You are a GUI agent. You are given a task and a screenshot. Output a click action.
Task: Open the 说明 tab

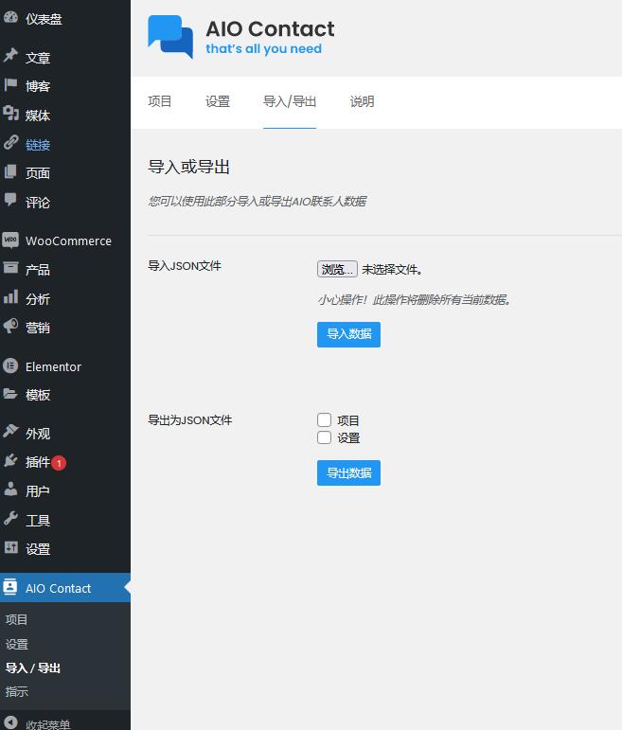362,101
